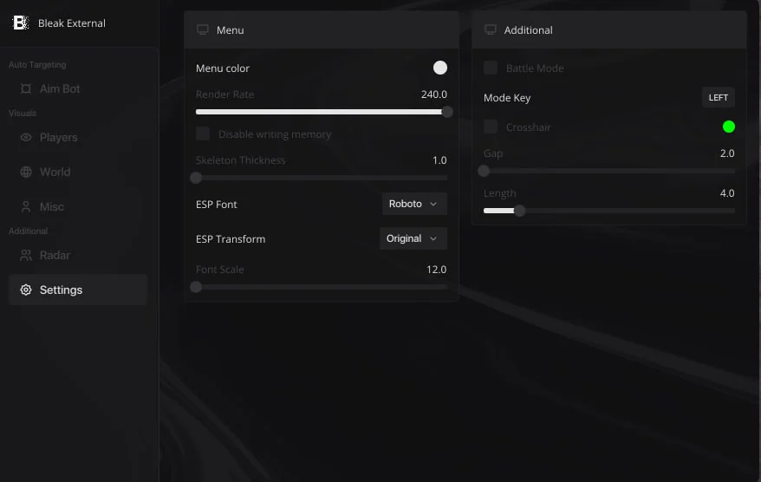761x482 pixels.
Task: Click the Players eye icon in sidebar
Action: [x=26, y=137]
